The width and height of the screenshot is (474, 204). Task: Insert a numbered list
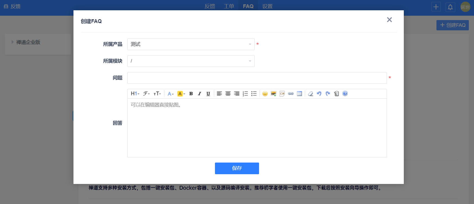click(245, 94)
